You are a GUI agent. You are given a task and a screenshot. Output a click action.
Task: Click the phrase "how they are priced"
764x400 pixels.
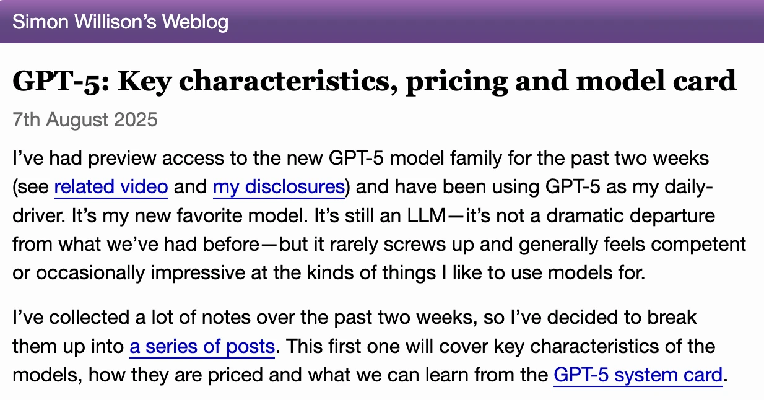[157, 375]
